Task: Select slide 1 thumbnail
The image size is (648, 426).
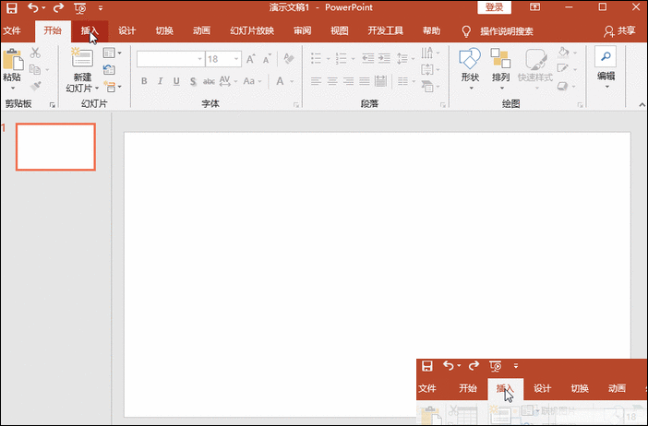Action: tap(55, 147)
